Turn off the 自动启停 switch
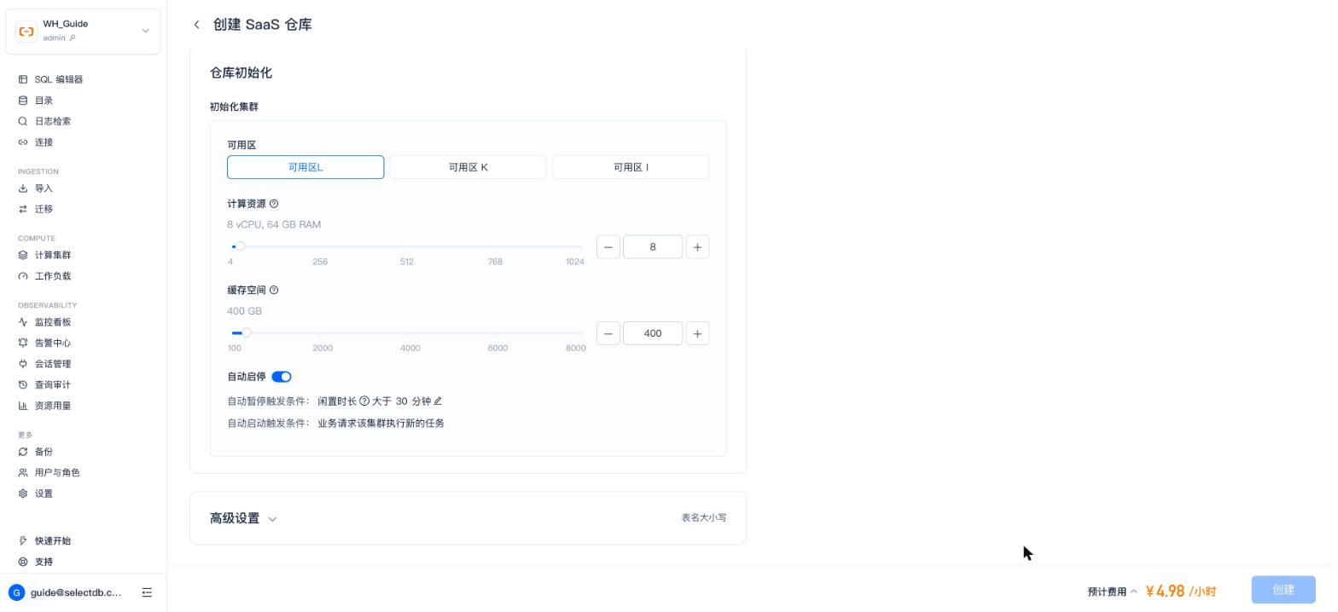Image resolution: width=1338 pixels, height=612 pixels. [x=282, y=377]
